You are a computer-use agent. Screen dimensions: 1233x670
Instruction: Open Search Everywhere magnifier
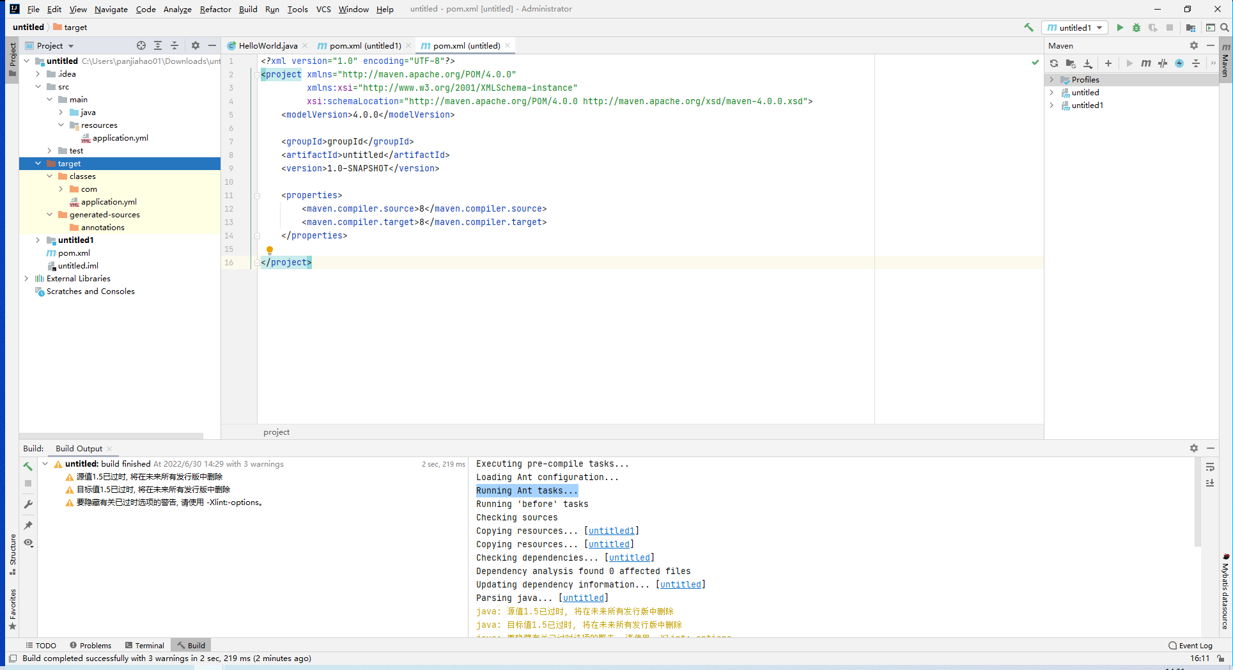point(1225,27)
